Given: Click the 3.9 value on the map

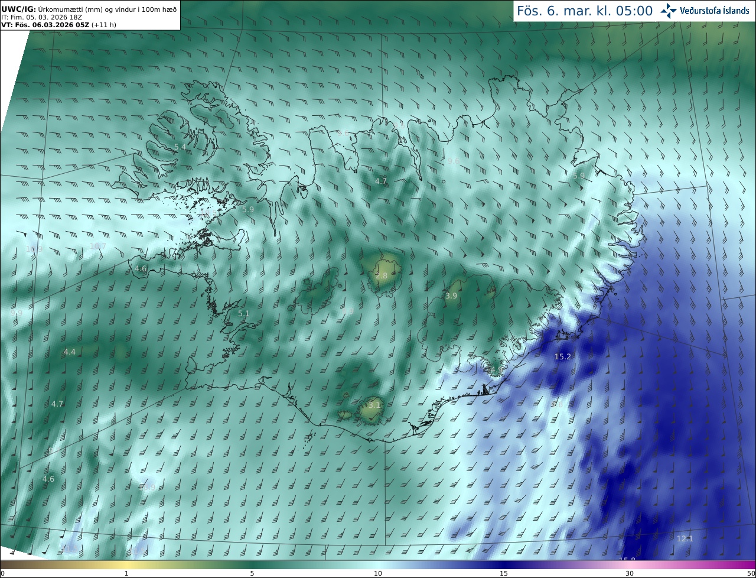Looking at the screenshot, I should point(451,296).
